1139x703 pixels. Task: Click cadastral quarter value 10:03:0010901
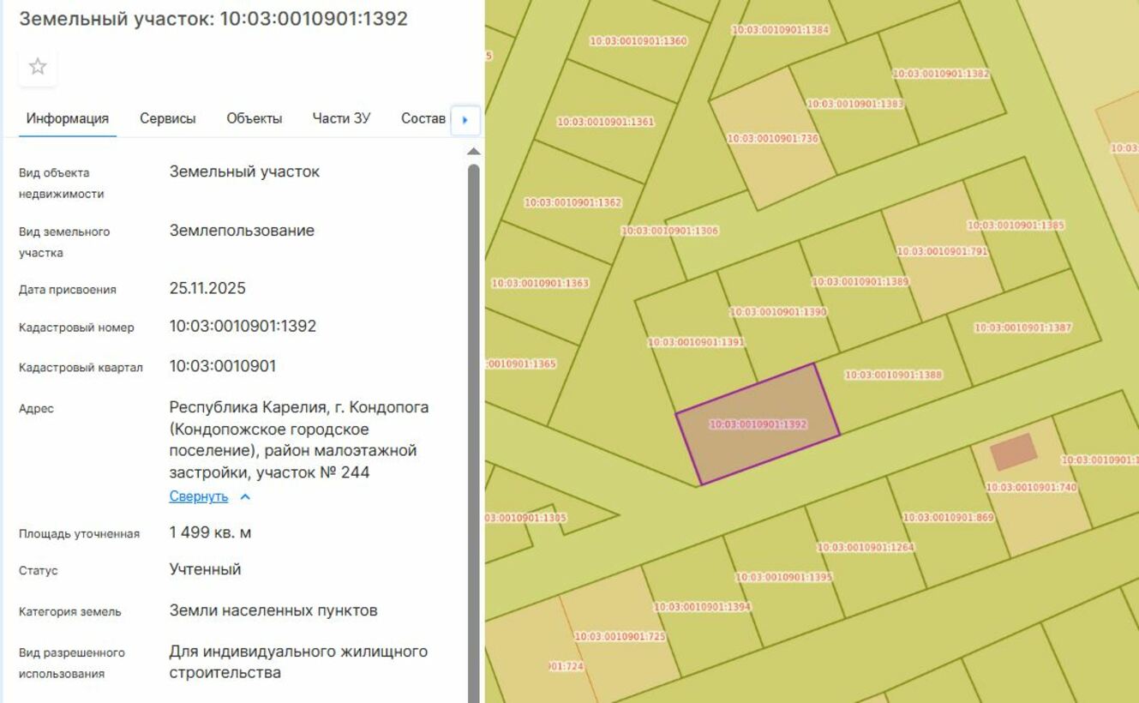click(223, 366)
